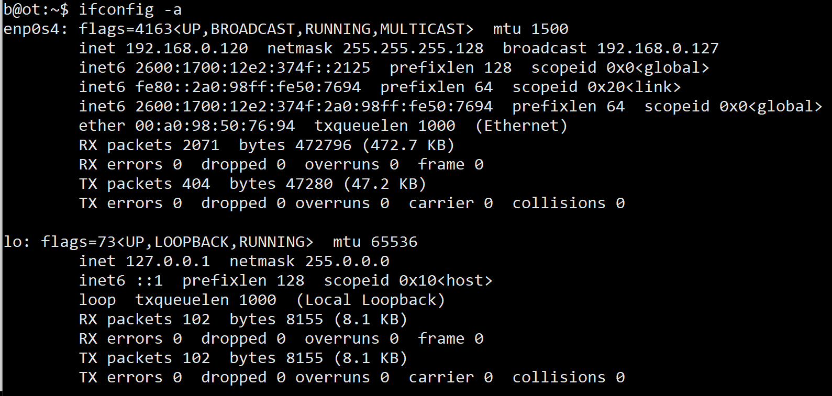Click the MAC address 00:a0:98:50:76:94
Screen dimensions: 832x396
215,126
